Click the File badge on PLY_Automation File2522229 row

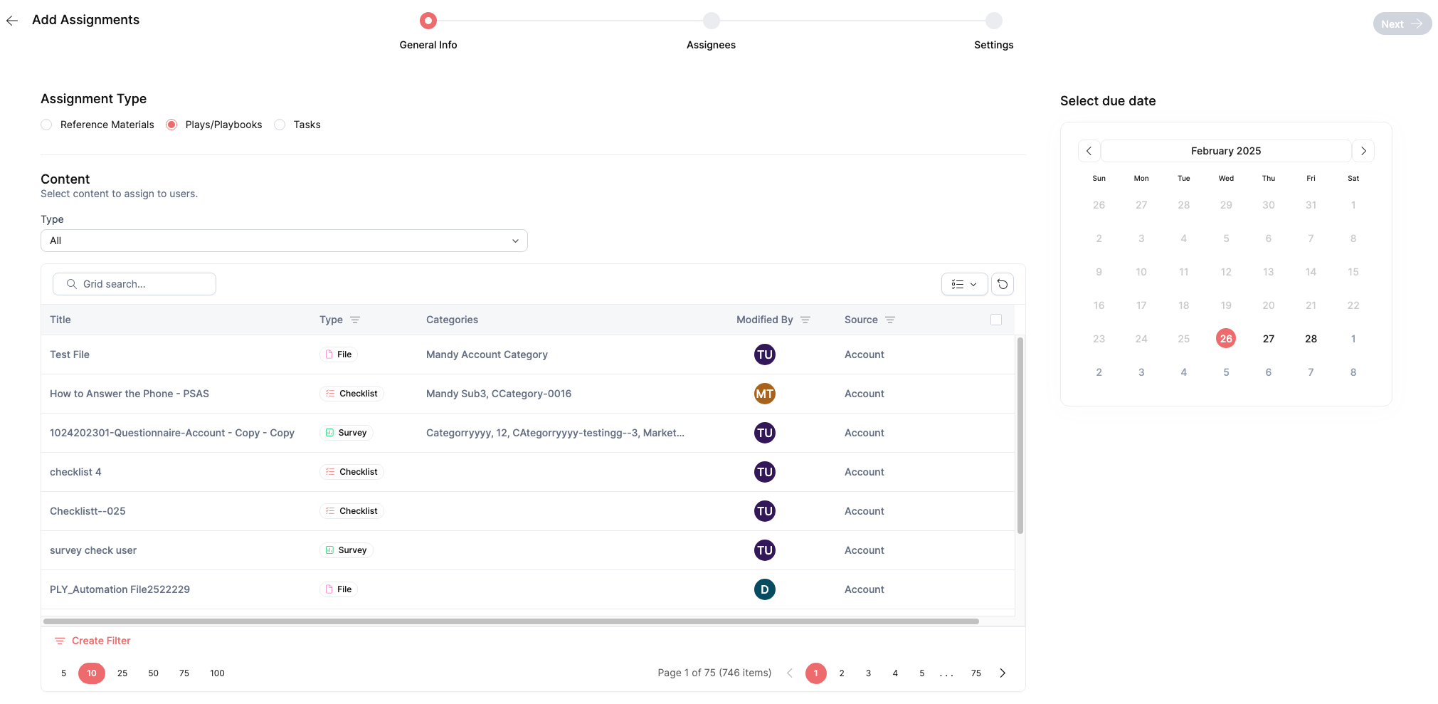[x=339, y=589]
